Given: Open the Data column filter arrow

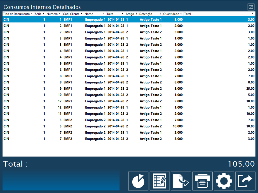Looking at the screenshot, I should [123, 14].
